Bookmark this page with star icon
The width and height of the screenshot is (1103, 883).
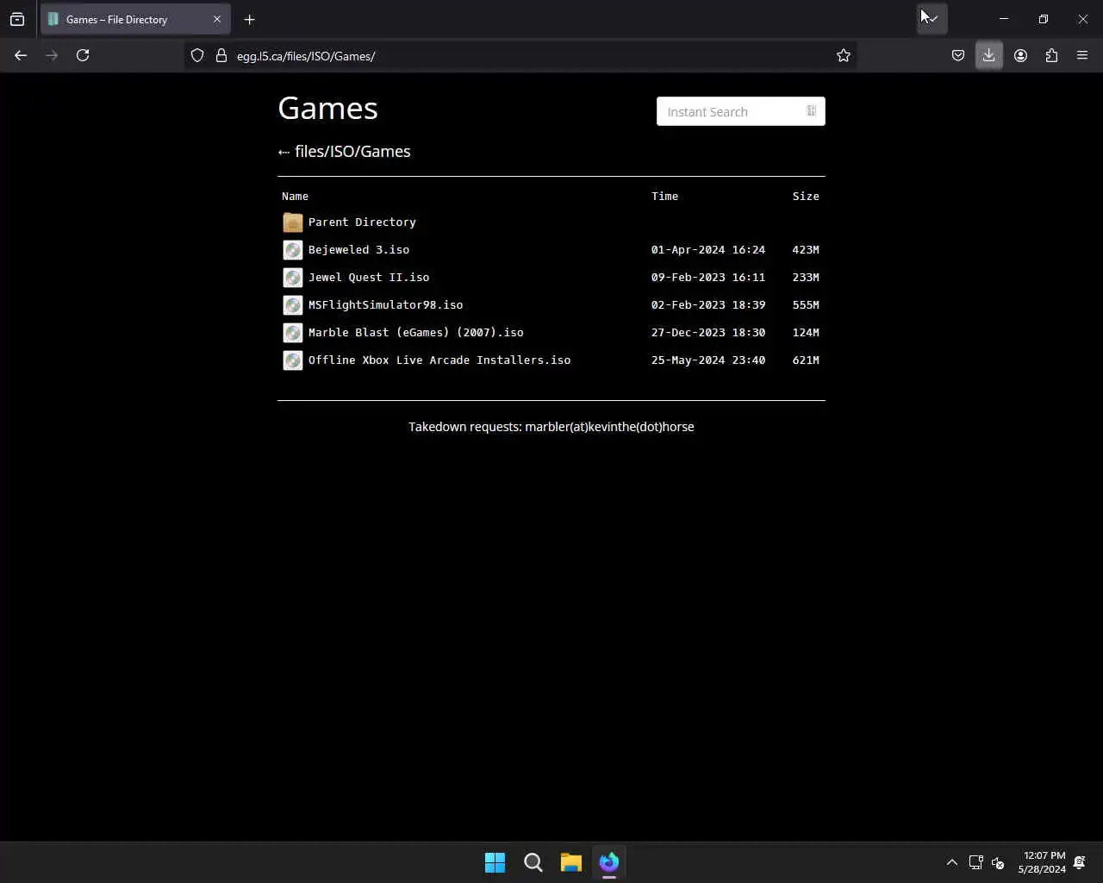844,55
